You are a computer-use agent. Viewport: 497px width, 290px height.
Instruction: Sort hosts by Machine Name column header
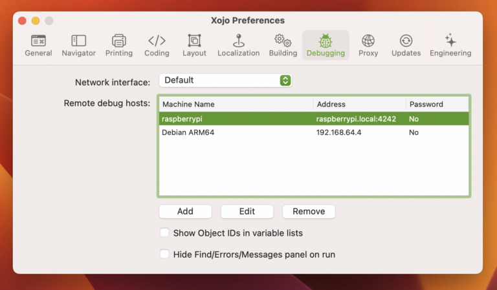236,104
